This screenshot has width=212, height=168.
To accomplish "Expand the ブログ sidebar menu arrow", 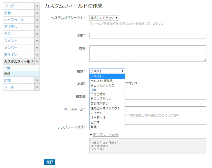I will tap(37, 6).
